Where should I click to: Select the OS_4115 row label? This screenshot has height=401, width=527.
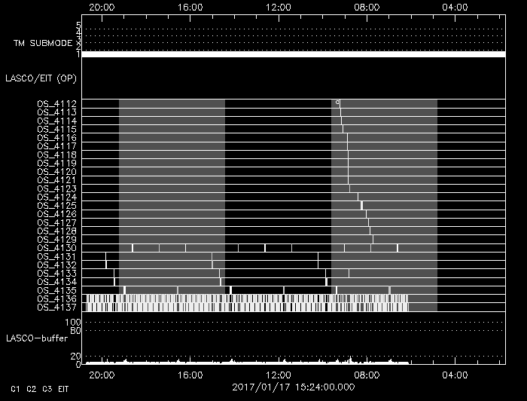[56, 129]
